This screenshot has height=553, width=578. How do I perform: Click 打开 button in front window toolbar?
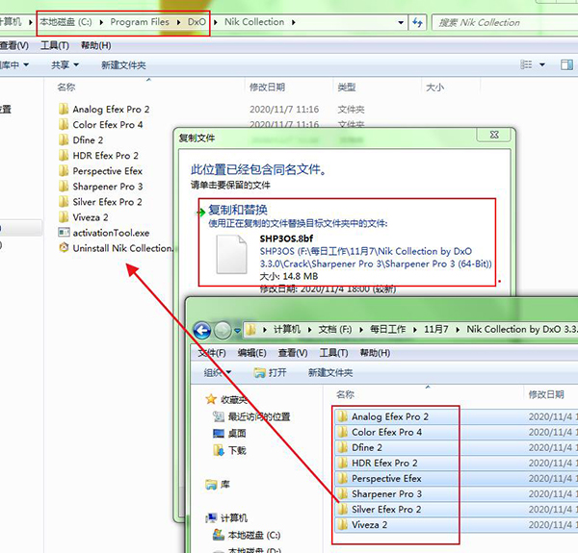(270, 373)
